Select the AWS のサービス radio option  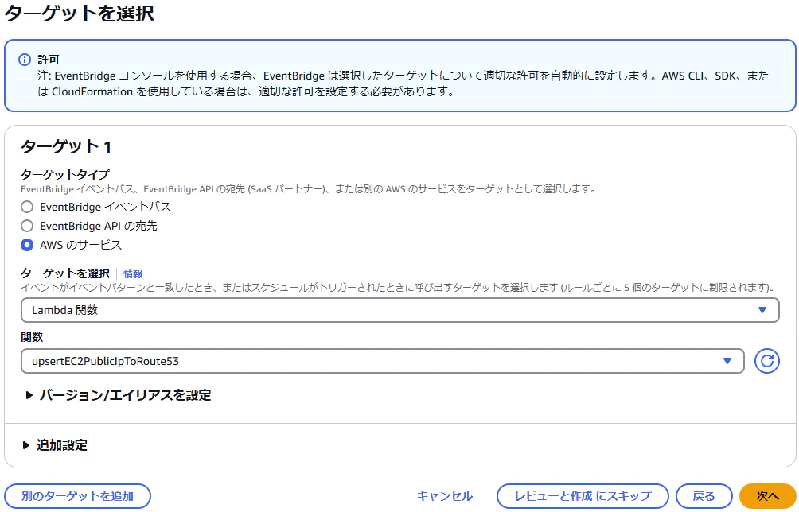27,246
